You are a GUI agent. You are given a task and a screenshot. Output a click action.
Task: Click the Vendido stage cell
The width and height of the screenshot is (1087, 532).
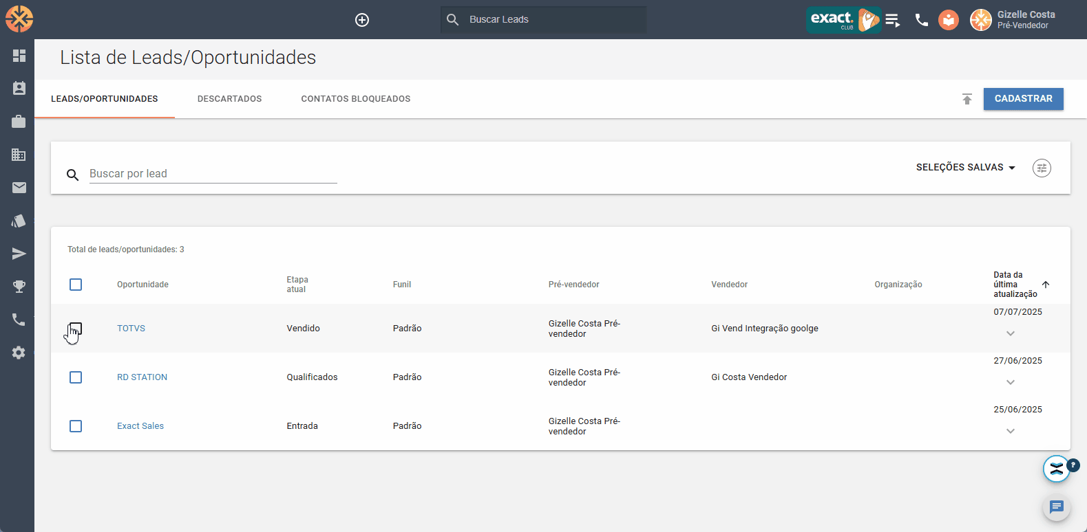pyautogui.click(x=304, y=329)
